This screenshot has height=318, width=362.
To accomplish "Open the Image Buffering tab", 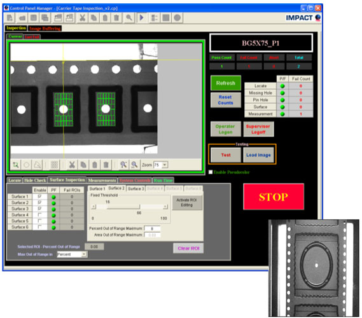I will (45, 29).
